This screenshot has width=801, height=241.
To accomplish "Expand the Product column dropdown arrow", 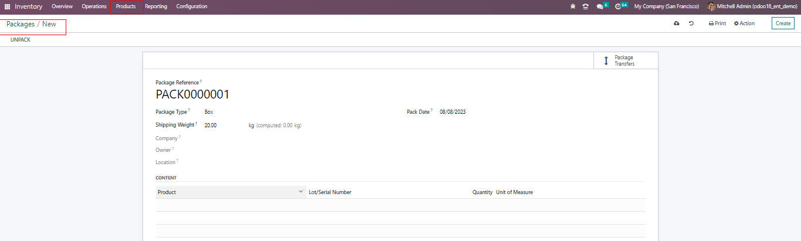I will tap(301, 192).
